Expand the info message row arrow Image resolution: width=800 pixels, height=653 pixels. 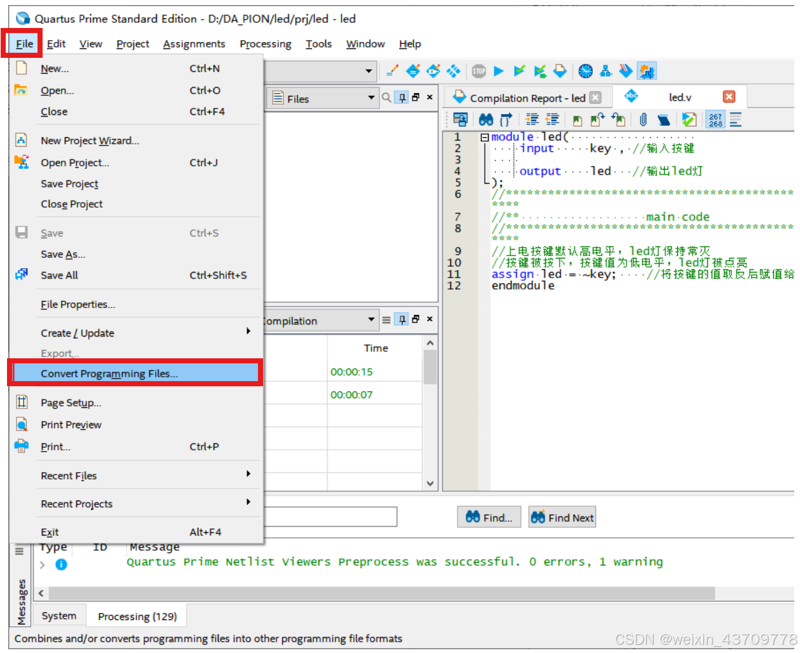(43, 564)
